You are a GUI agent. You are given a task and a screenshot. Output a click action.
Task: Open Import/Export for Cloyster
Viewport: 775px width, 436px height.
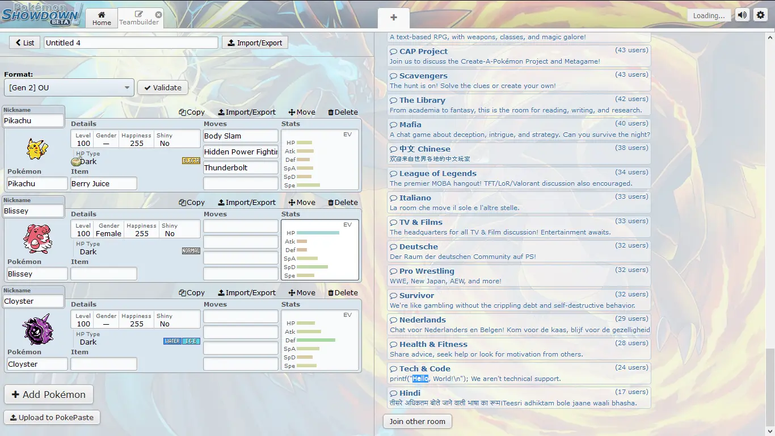(x=247, y=293)
